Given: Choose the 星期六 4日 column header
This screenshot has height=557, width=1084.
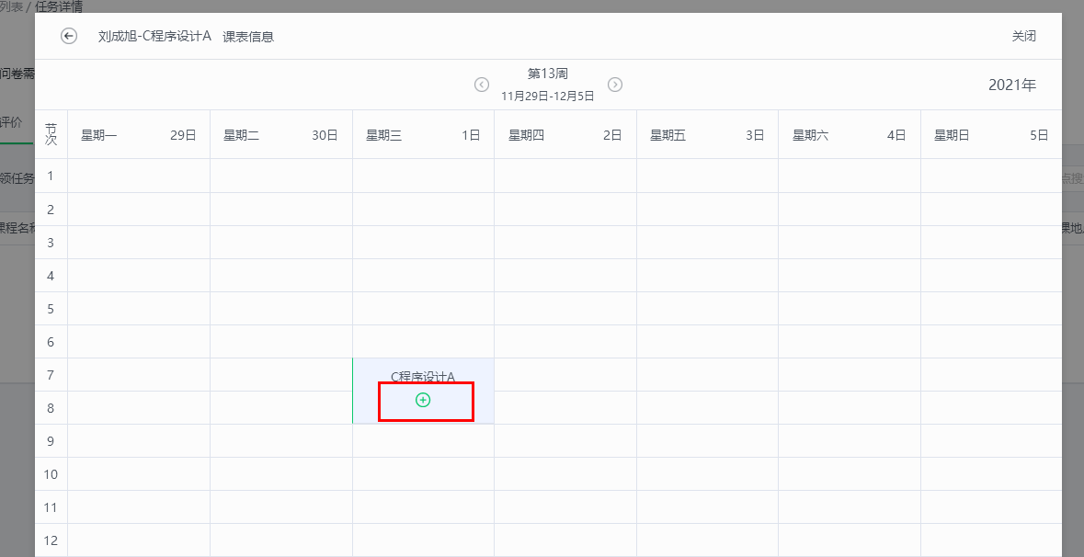Looking at the screenshot, I should point(849,135).
